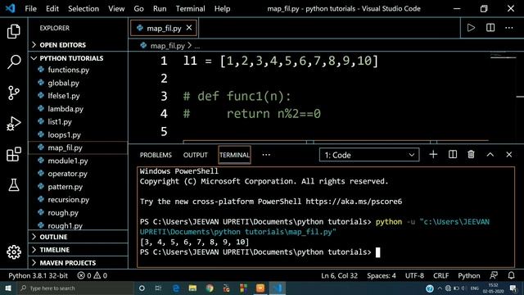Open the Go menu
The image size is (524, 295).
[138, 9]
